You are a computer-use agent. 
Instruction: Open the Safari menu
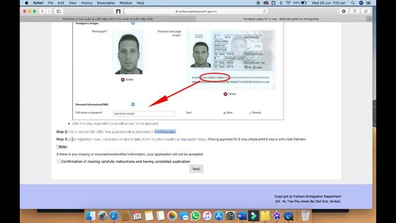tap(38, 3)
